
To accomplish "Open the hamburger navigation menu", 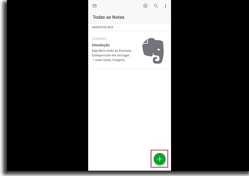I will 94,6.
